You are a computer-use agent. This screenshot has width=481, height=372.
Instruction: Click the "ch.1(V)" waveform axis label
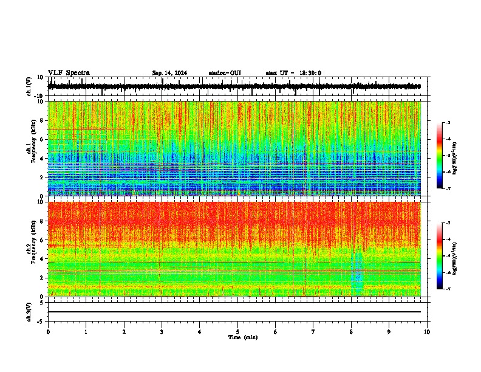tap(29, 86)
